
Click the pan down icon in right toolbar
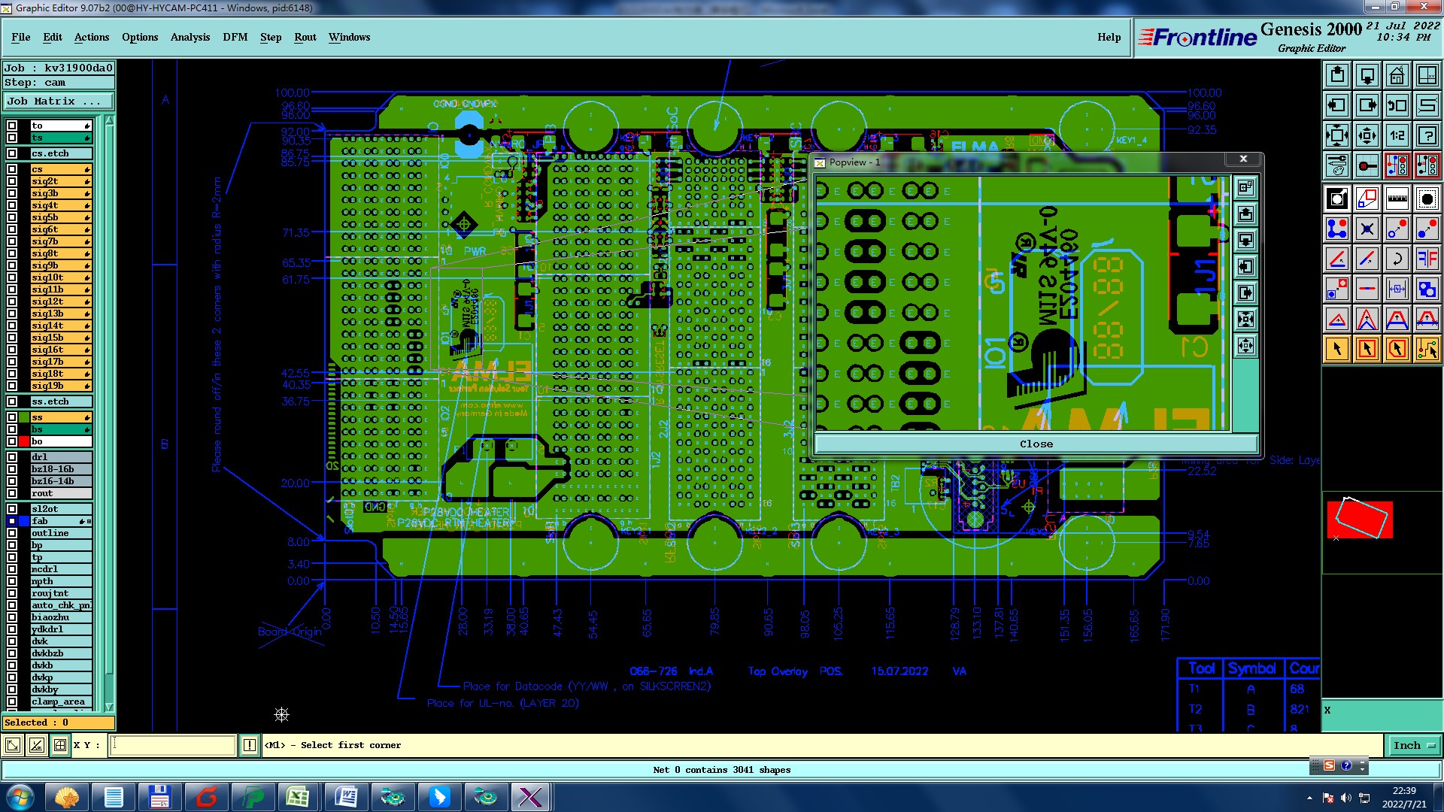(x=1367, y=75)
